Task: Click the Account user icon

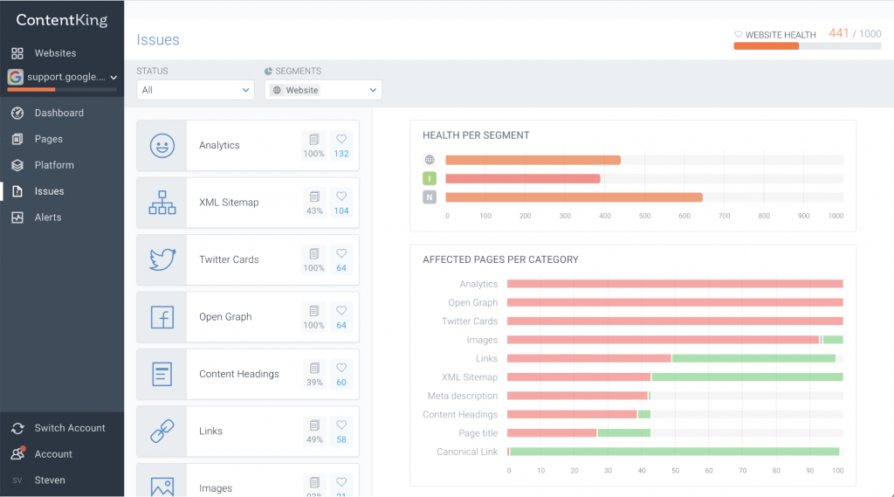Action: pos(17,453)
